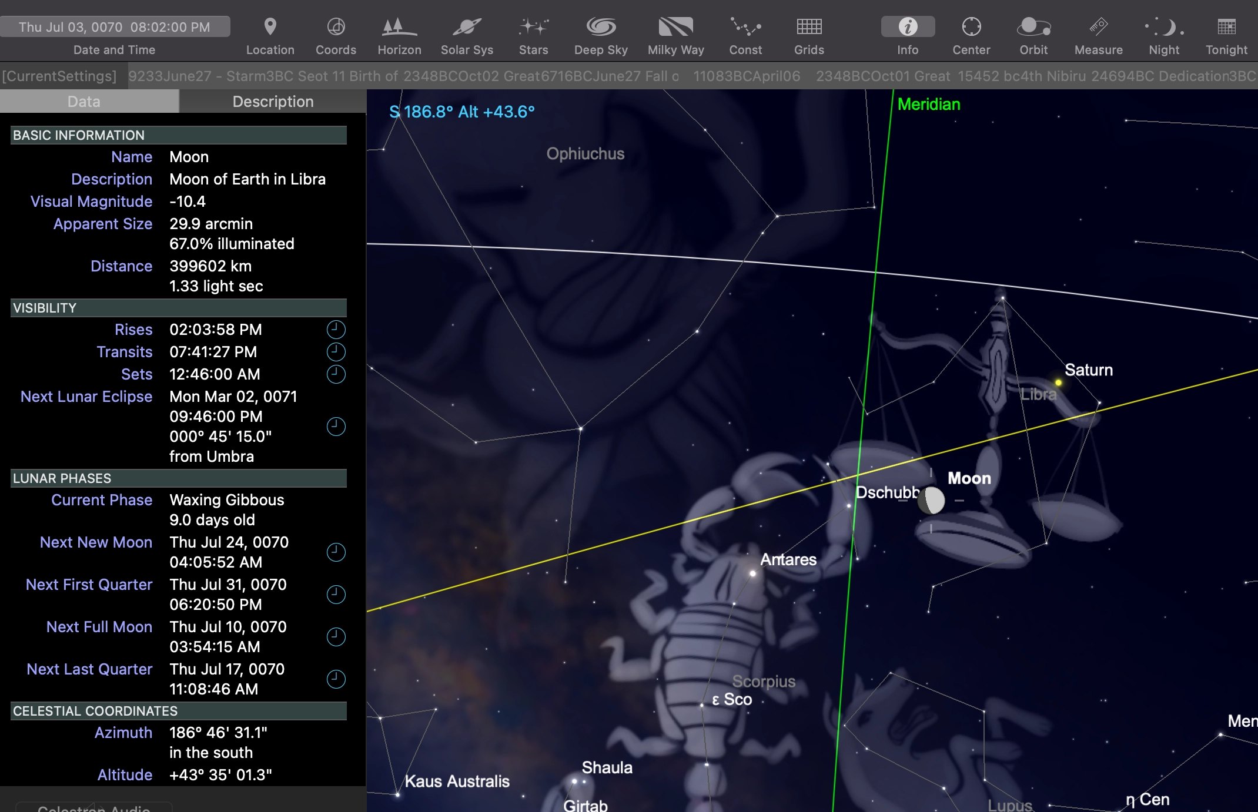The image size is (1258, 812).
Task: Set time to Moon transit clock icon
Action: tap(336, 352)
